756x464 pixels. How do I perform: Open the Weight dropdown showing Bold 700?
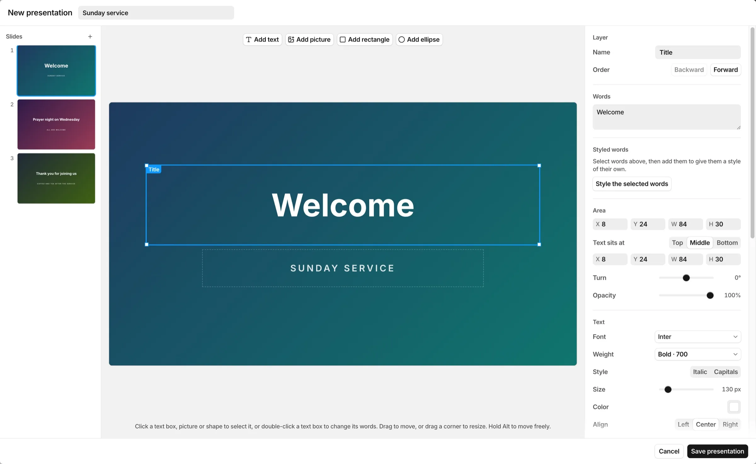[x=698, y=354]
